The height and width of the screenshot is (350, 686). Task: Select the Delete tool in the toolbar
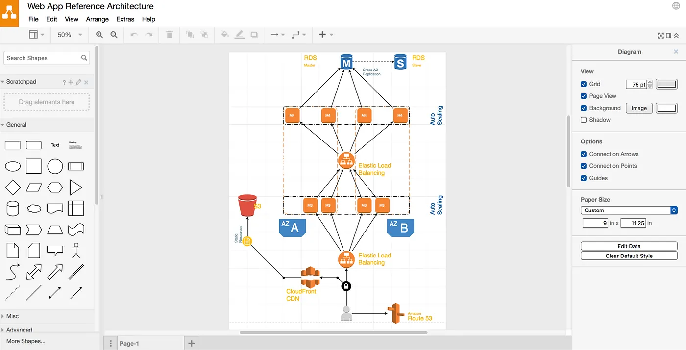click(169, 34)
